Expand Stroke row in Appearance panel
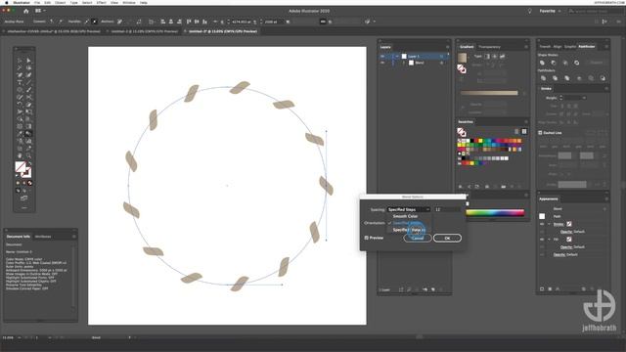Screen dimensions: 626x352 tap(549, 224)
